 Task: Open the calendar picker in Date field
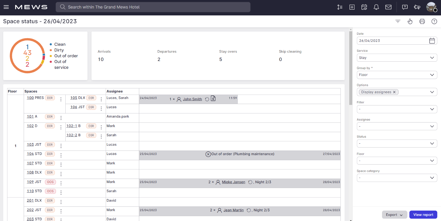click(432, 41)
